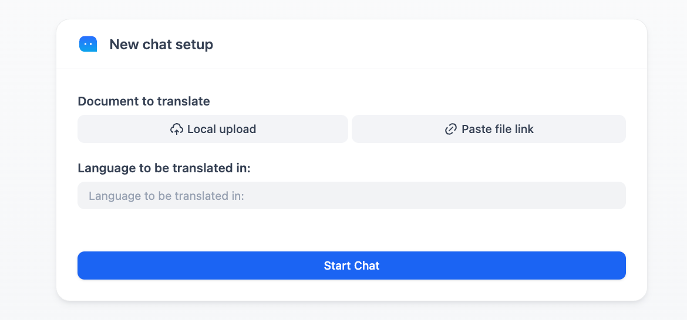Click the grey placeholder text in language box
This screenshot has height=320, width=687.
(166, 196)
